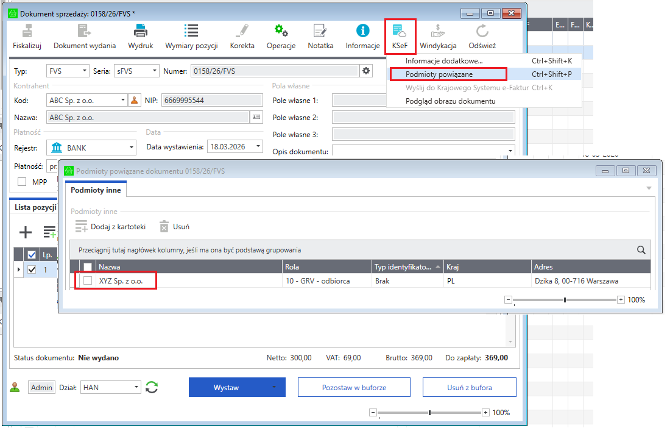This screenshot has width=670, height=428.
Task: Click the Fiskalizuj toolbar icon
Action: (27, 31)
